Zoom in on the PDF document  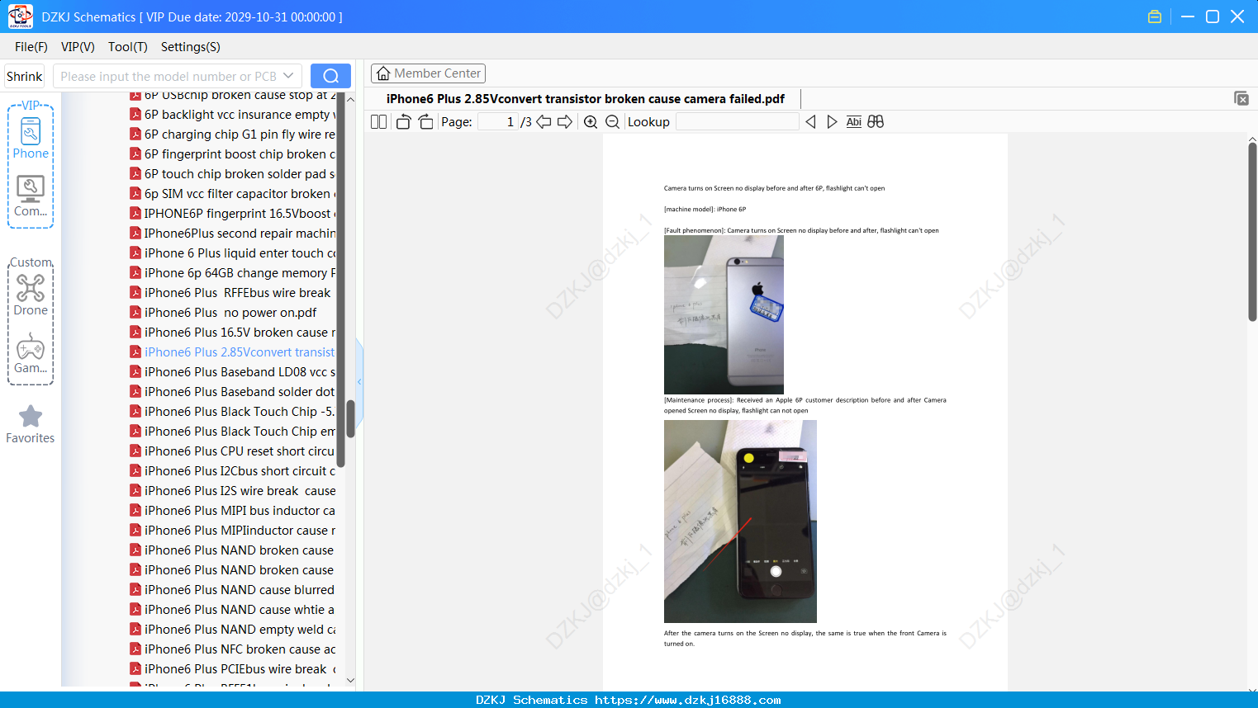[591, 122]
